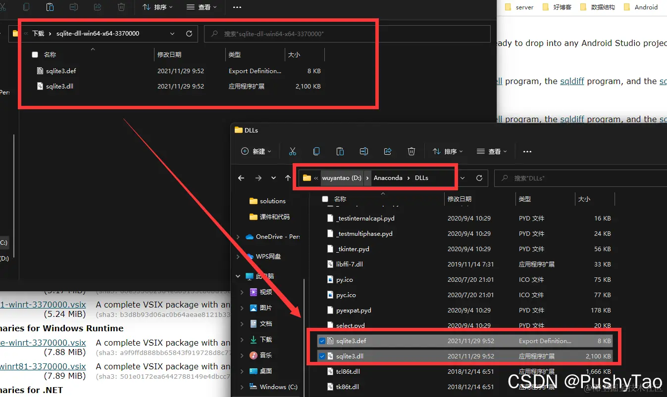Open the 新建 new item dropdown

[x=256, y=151]
